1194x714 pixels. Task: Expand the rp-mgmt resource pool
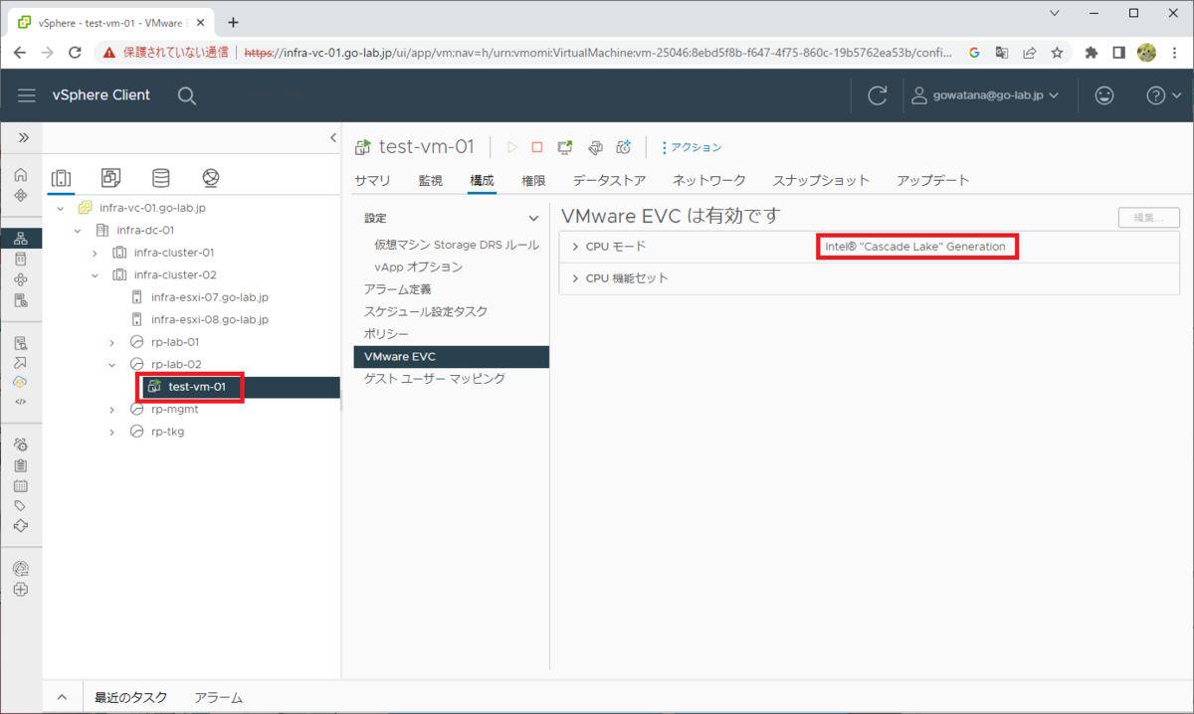pyautogui.click(x=112, y=409)
